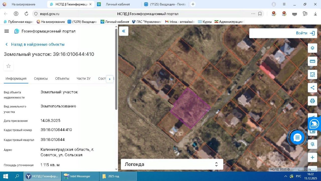Open the address bar three-dots menu
Viewport: 321px width, 181px height.
(253, 14)
